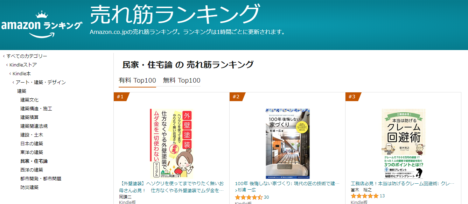Open author link 杉浦 一広
The image size is (468, 204).
pos(247,190)
